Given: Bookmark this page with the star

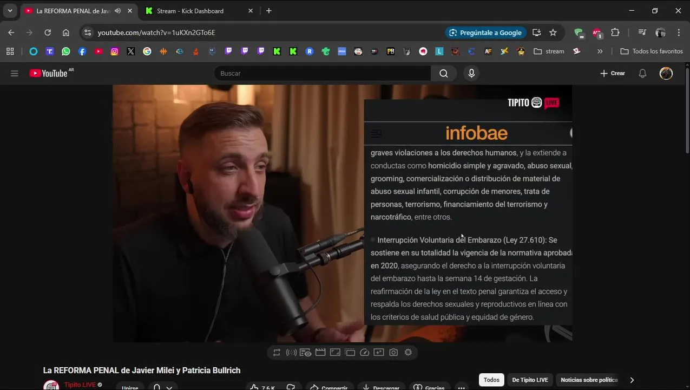Looking at the screenshot, I should [x=553, y=32].
